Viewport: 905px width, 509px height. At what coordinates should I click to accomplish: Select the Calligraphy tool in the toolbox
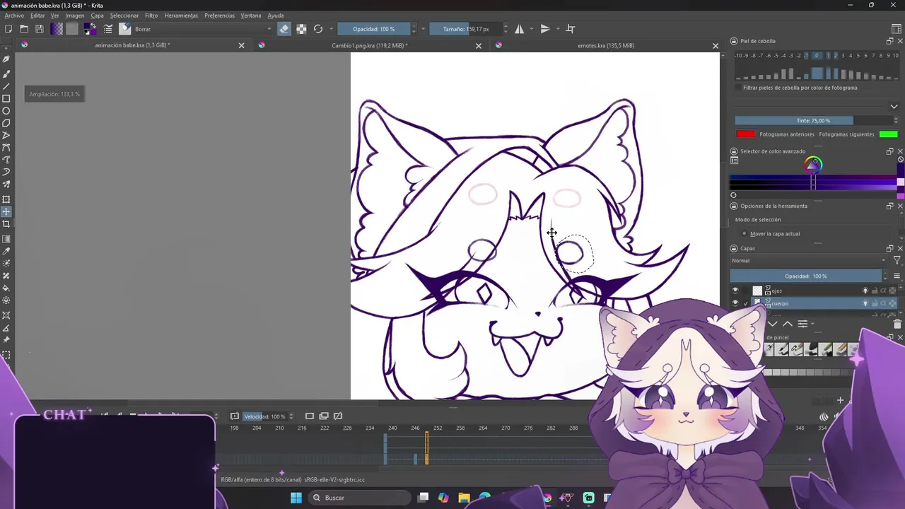point(6,60)
